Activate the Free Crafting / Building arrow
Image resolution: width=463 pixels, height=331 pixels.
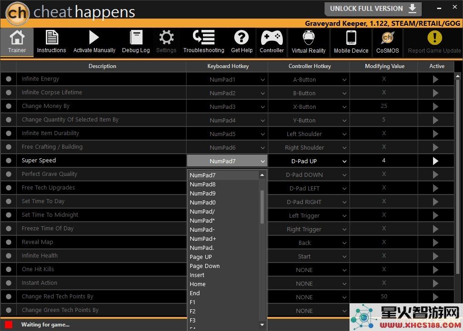click(436, 147)
